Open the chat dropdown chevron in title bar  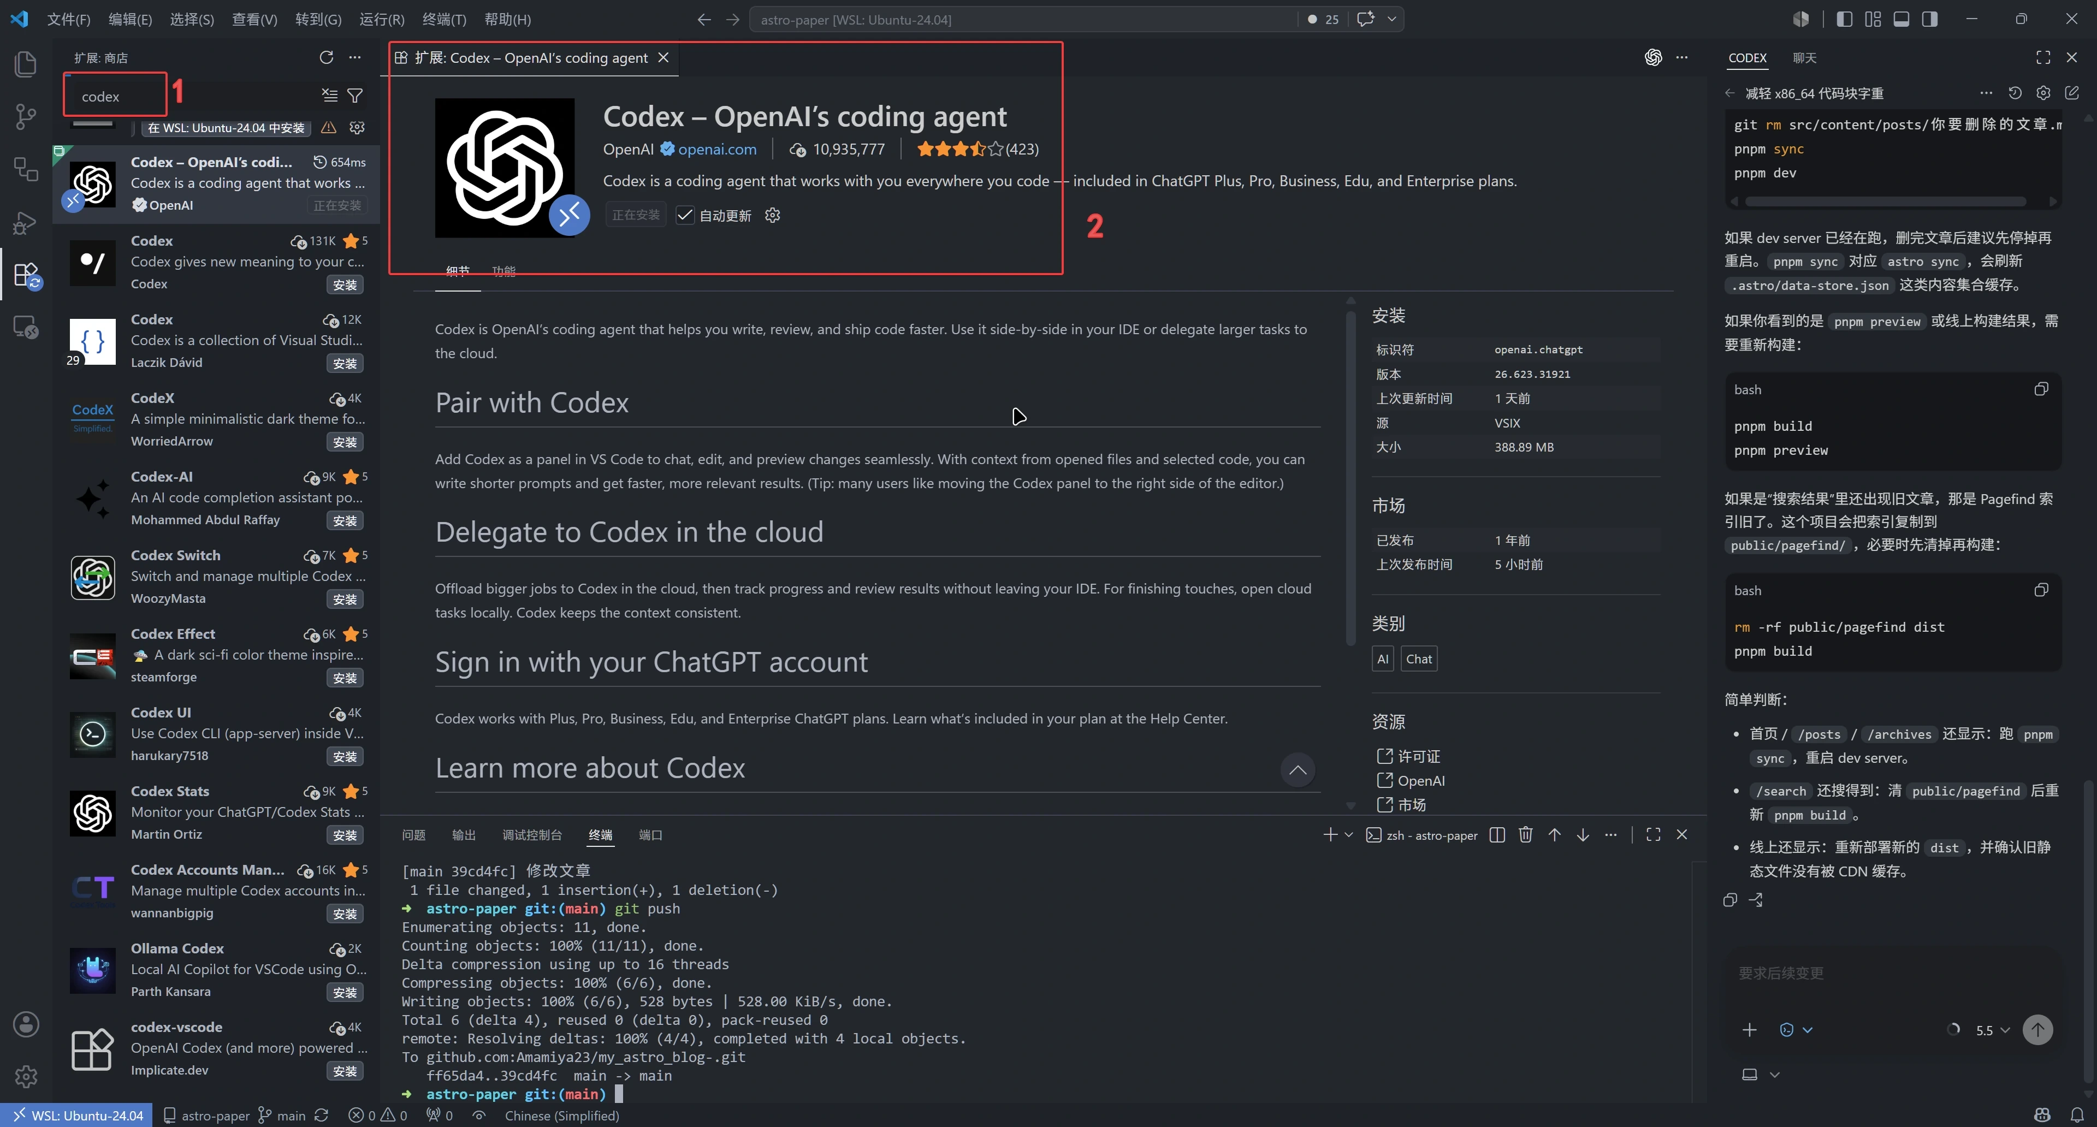tap(1392, 19)
